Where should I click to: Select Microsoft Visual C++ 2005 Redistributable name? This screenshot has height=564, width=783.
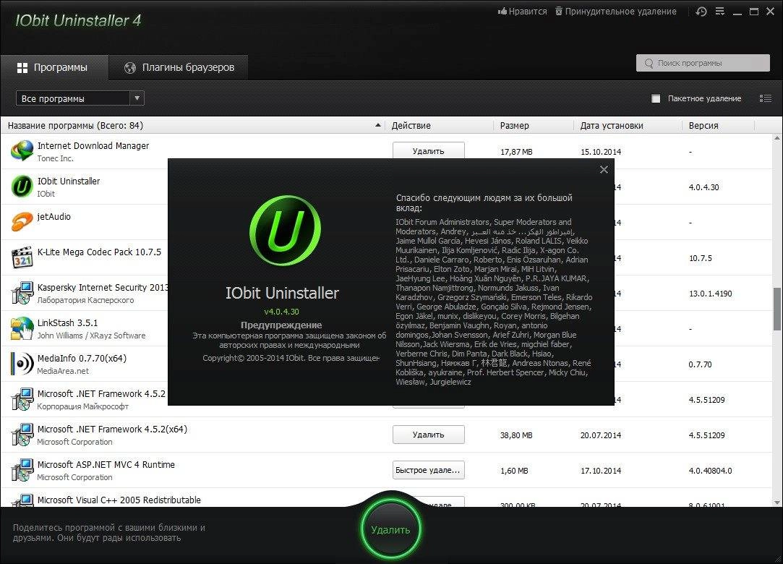coord(119,500)
